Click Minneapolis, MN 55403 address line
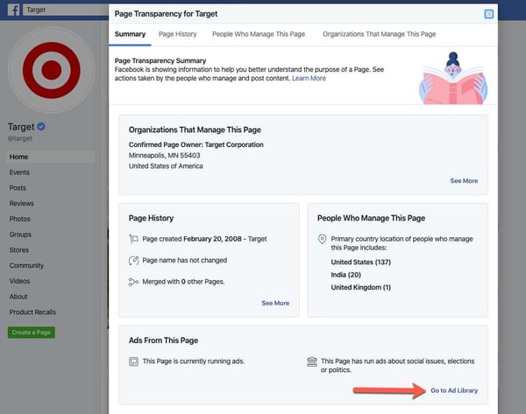Viewport: 526px width, 414px height. pyautogui.click(x=165, y=156)
